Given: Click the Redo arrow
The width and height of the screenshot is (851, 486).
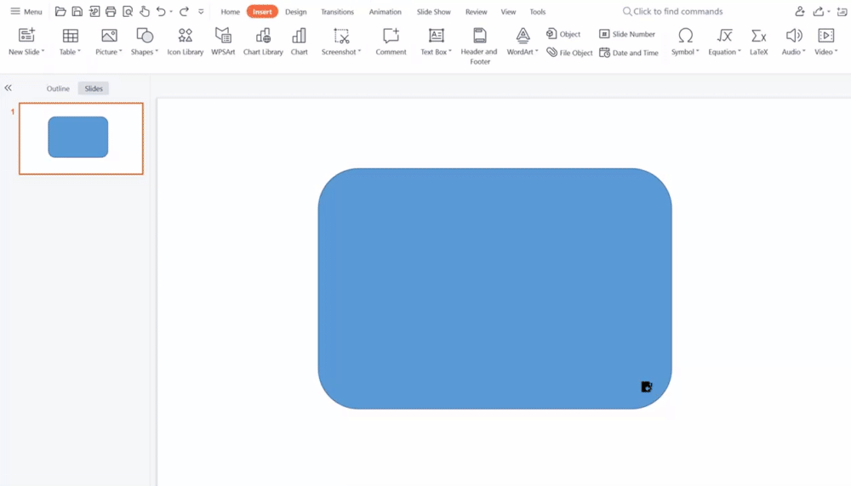Looking at the screenshot, I should 184,11.
